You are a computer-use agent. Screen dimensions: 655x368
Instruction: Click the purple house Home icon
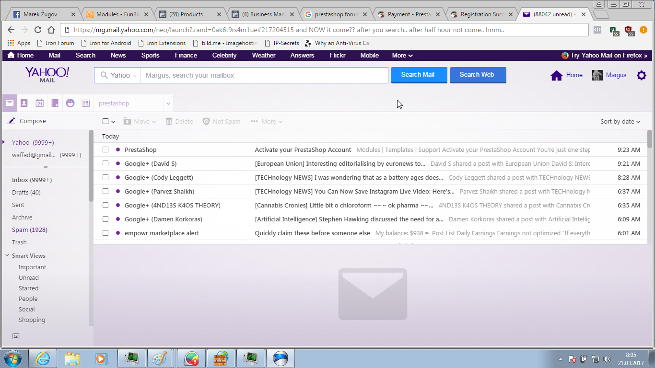(x=556, y=75)
